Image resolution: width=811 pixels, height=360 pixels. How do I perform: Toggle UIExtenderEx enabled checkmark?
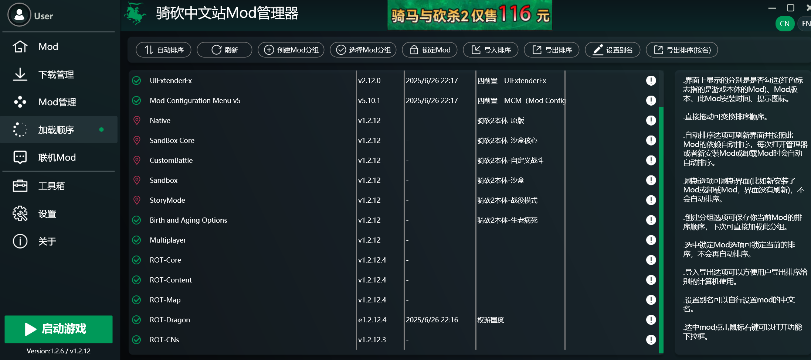(x=137, y=80)
